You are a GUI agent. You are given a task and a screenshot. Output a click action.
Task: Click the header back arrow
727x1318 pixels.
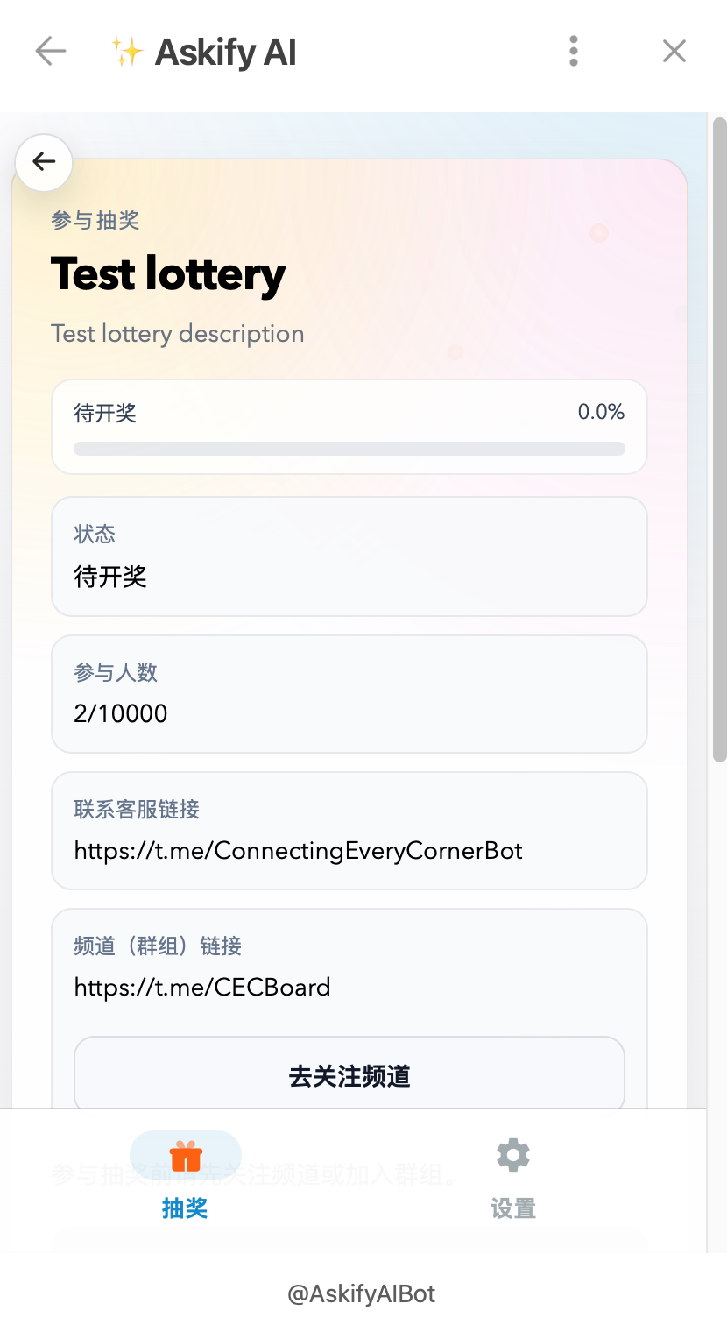(x=51, y=52)
